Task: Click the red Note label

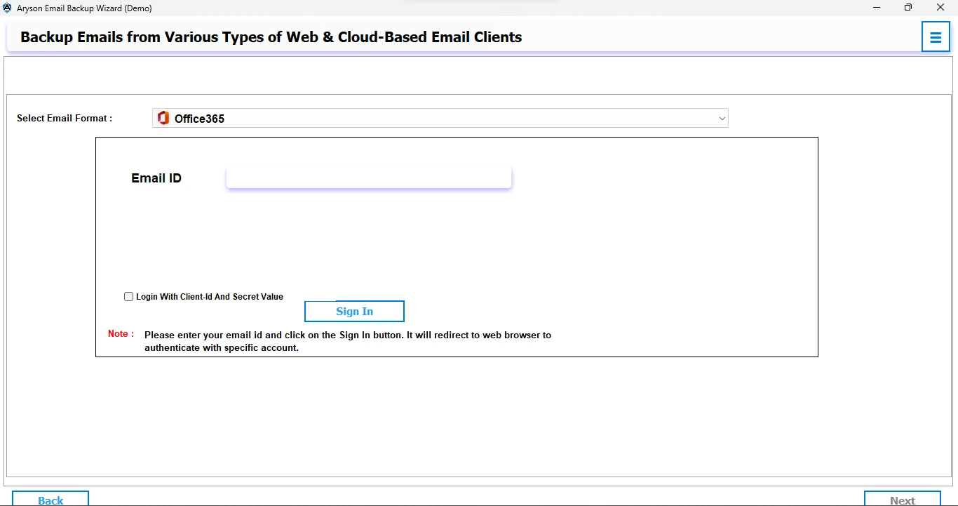Action: tap(119, 334)
